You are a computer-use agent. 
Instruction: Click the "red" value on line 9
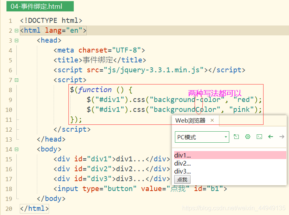(244, 100)
